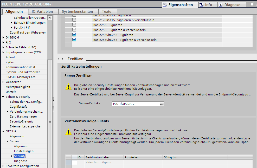Expand the Webserver node

click(3, 82)
